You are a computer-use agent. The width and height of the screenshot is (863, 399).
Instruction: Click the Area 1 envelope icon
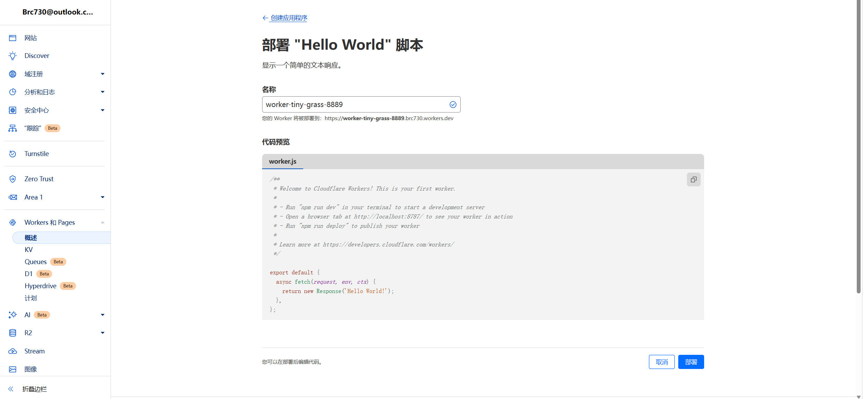13,197
